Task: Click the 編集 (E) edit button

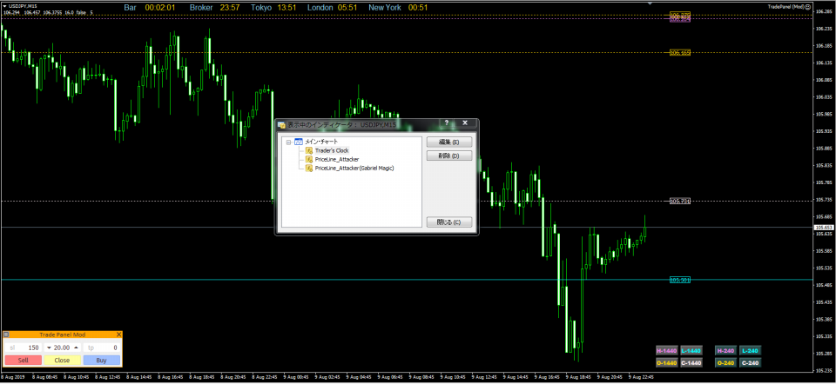Action: click(449, 142)
